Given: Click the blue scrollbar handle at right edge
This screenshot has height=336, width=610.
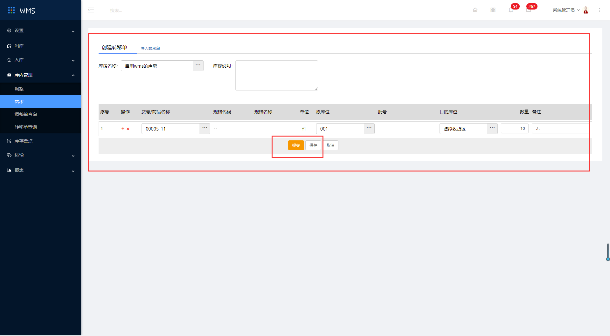Looking at the screenshot, I should 608,252.
